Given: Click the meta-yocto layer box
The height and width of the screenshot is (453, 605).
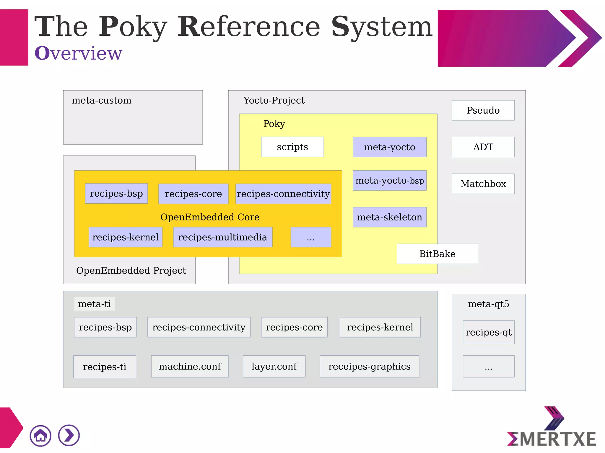Looking at the screenshot, I should pyautogui.click(x=389, y=147).
